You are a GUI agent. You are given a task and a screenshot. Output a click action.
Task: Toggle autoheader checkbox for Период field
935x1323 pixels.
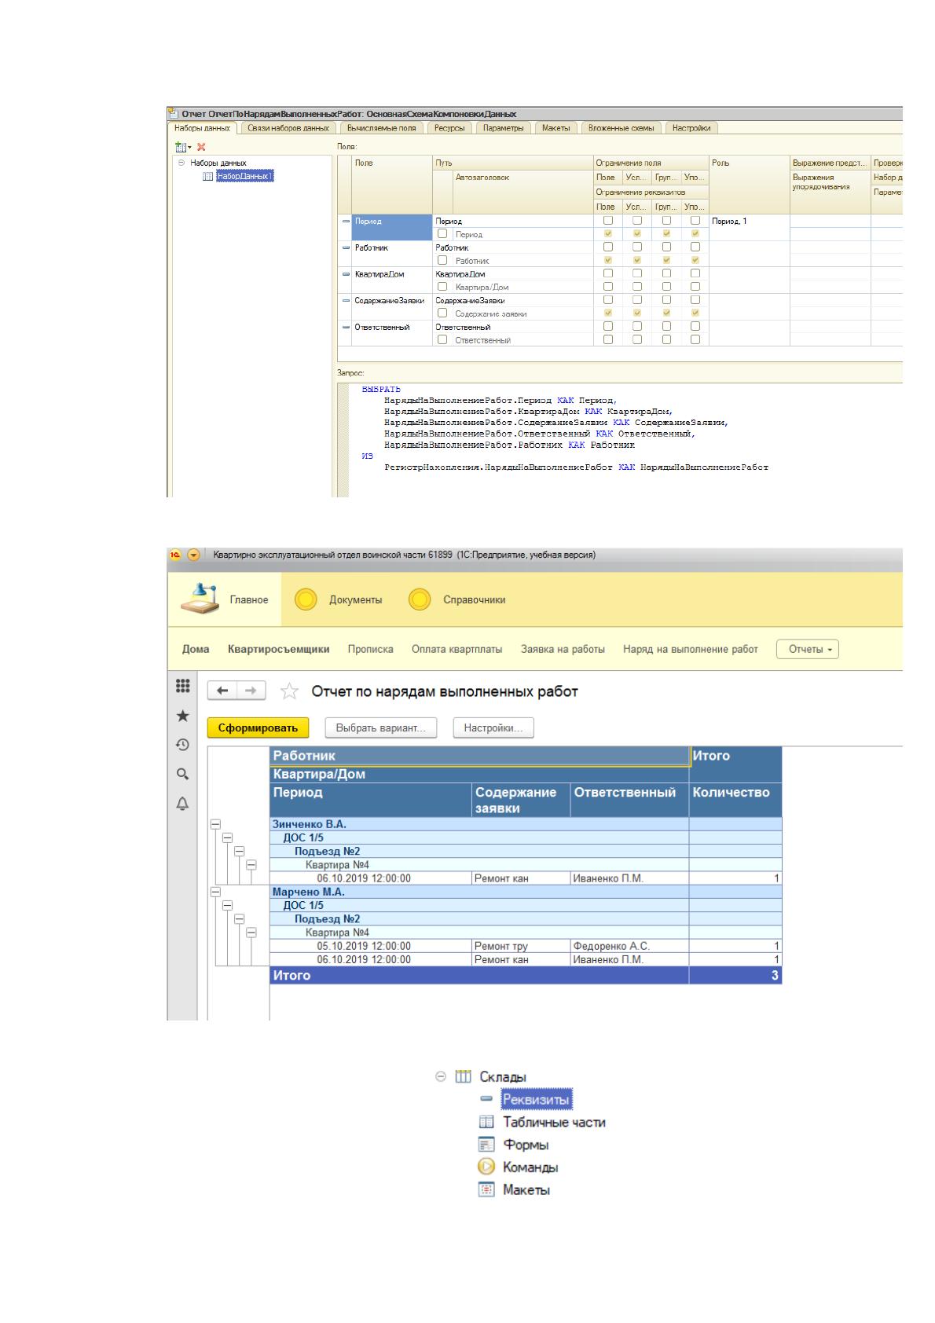pyautogui.click(x=442, y=234)
